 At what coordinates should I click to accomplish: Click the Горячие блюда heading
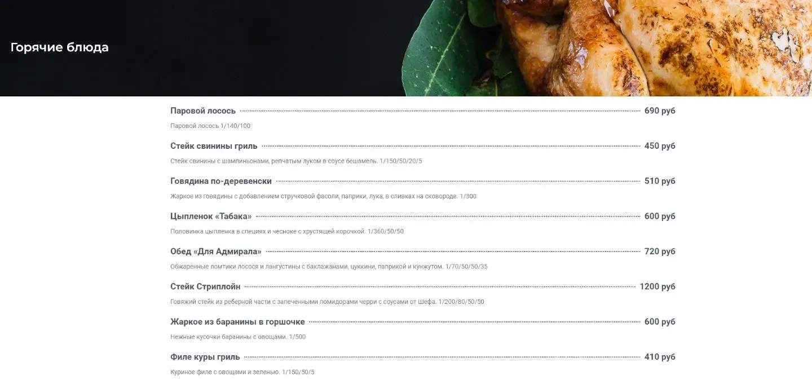(59, 47)
